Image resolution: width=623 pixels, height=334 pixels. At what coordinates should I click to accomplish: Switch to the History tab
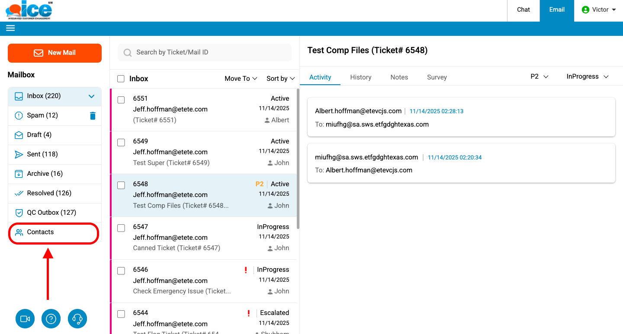click(360, 77)
